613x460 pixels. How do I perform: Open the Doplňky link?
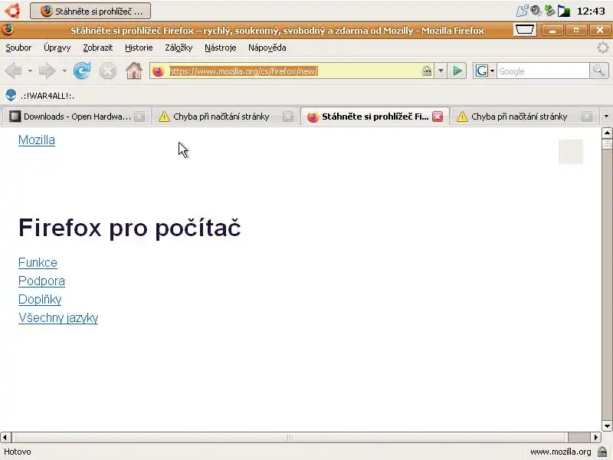40,300
